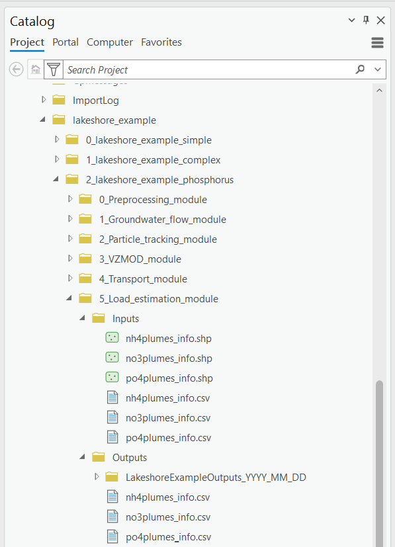Click the back arrow navigation button
Viewport: 395px width, 547px height.
[16, 69]
